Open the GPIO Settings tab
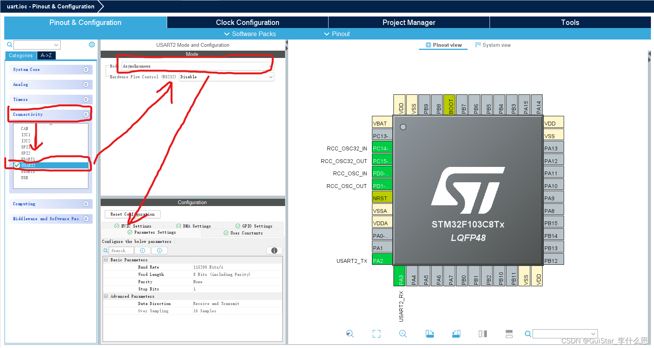Image resolution: width=654 pixels, height=348 pixels. click(x=254, y=226)
